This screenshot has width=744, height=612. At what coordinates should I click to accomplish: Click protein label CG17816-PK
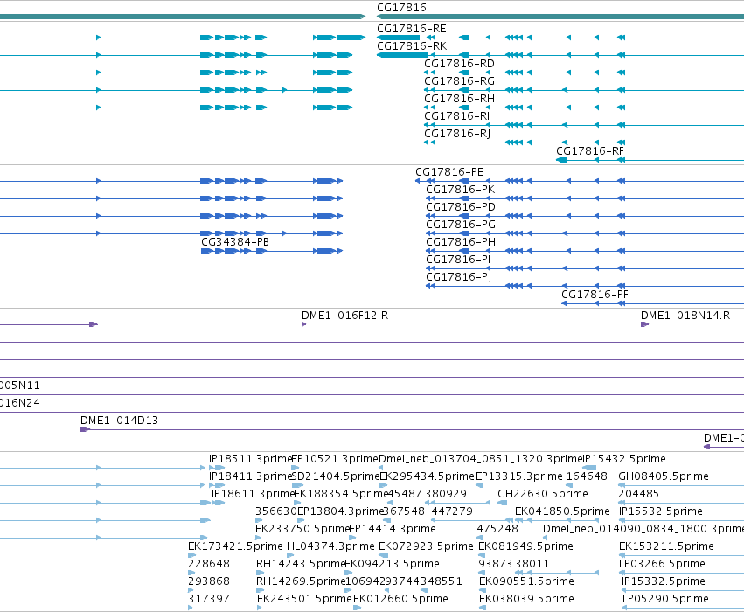[460, 190]
